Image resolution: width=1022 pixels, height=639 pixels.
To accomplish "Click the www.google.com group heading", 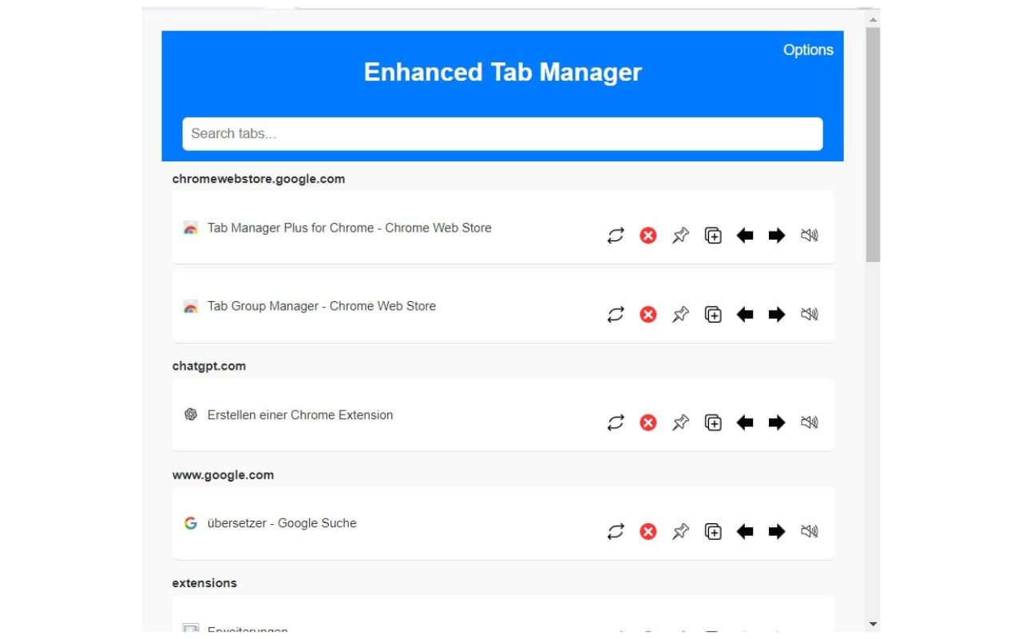I will coord(223,474).
